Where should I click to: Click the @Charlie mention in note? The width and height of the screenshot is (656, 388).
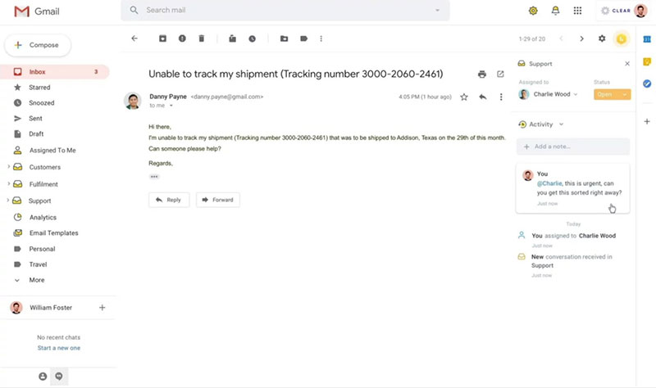point(549,183)
